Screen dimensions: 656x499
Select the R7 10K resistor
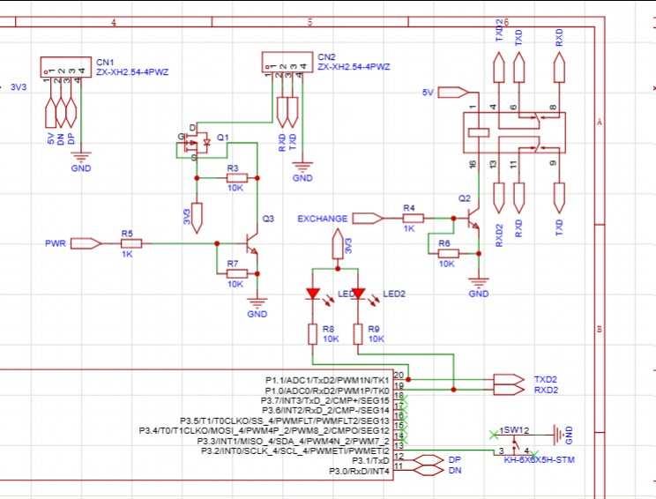pos(237,274)
